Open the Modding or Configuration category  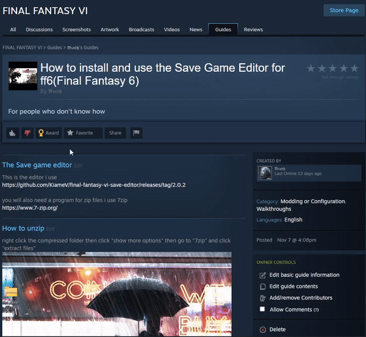point(313,201)
